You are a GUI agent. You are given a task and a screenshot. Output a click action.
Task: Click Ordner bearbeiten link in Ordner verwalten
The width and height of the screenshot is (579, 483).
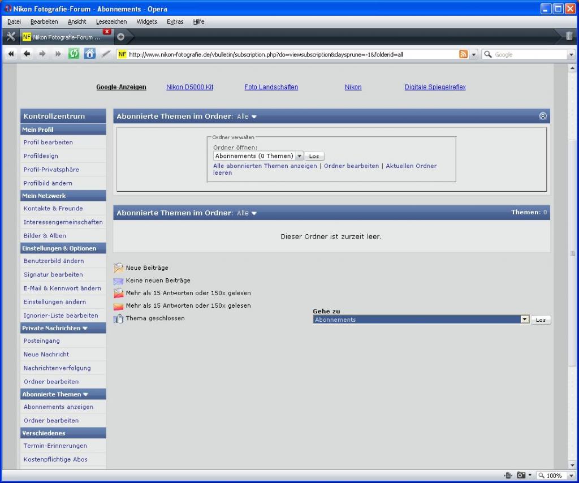click(x=351, y=166)
